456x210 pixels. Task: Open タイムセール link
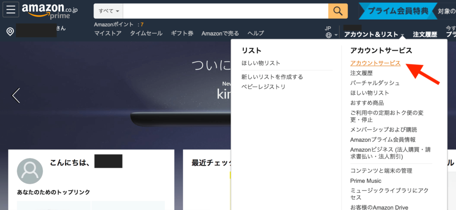click(146, 33)
